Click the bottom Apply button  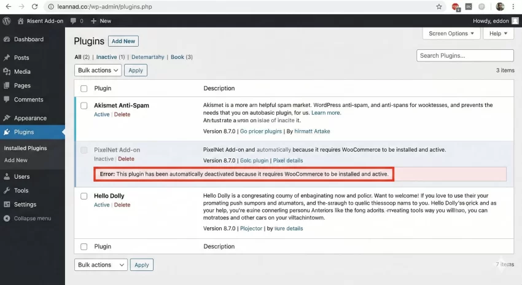click(x=141, y=265)
